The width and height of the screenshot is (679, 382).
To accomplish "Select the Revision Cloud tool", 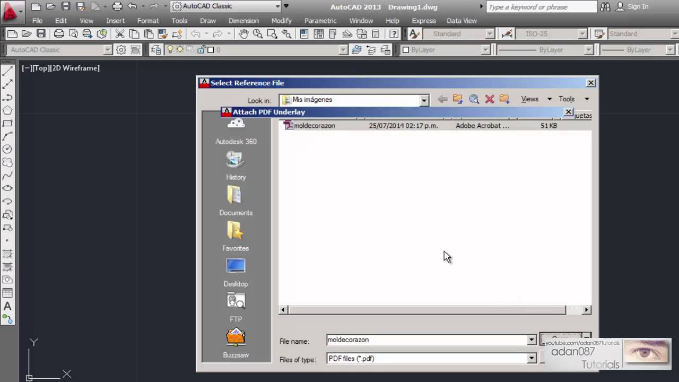I will pyautogui.click(x=7, y=162).
